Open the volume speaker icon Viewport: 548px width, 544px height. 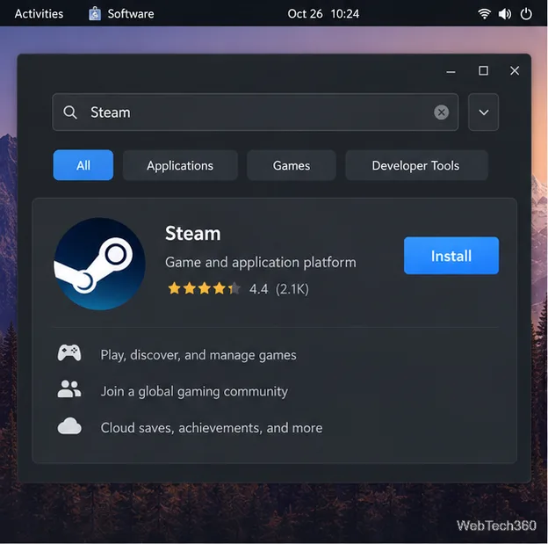pyautogui.click(x=505, y=14)
